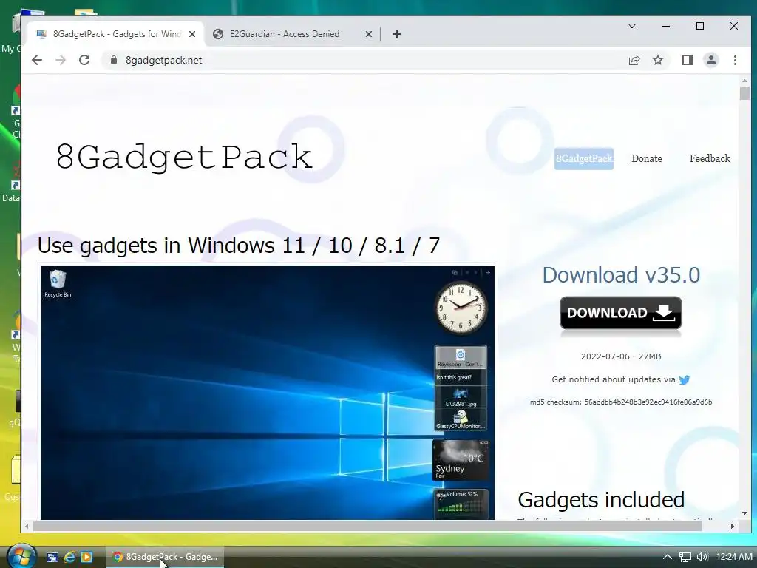757x568 pixels.
Task: Switch to 8GadgetPack - Gadgets tab
Action: 116,34
